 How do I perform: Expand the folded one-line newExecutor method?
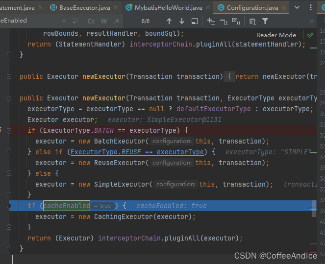coord(9,76)
